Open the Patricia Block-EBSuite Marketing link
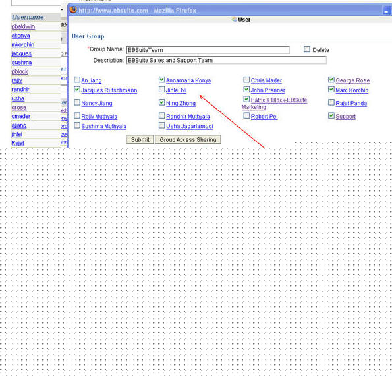 274,104
